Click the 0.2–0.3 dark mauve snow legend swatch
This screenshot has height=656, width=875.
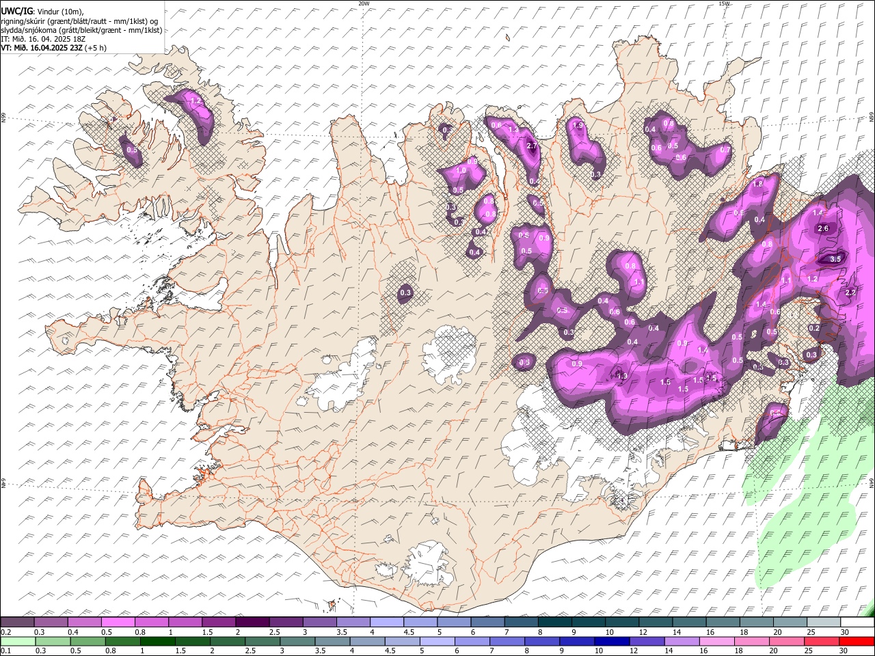17,623
